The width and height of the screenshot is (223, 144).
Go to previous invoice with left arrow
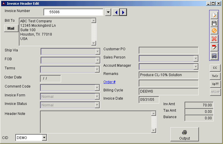tap(116, 12)
